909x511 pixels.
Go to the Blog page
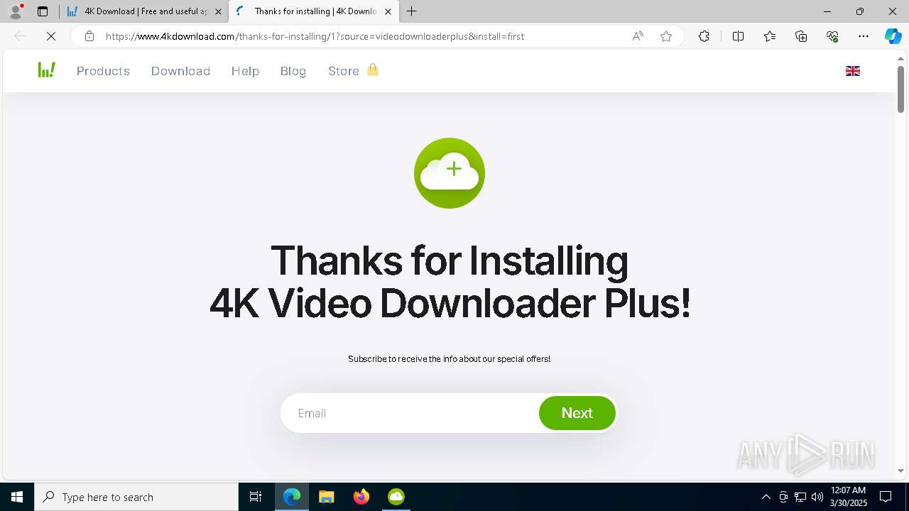pyautogui.click(x=293, y=71)
